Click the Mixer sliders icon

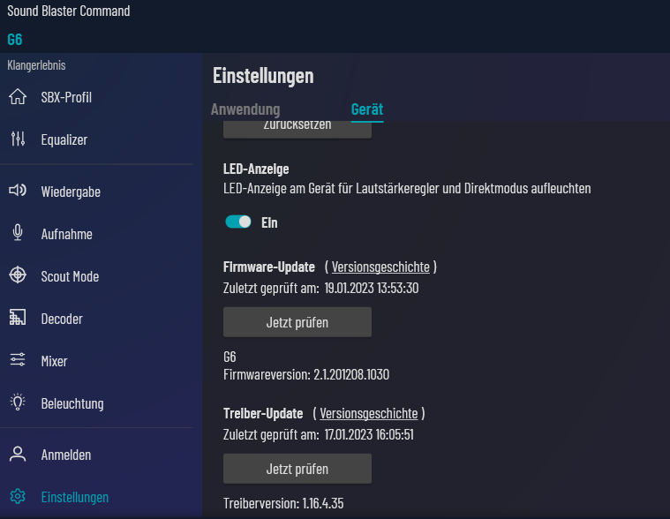coord(18,359)
